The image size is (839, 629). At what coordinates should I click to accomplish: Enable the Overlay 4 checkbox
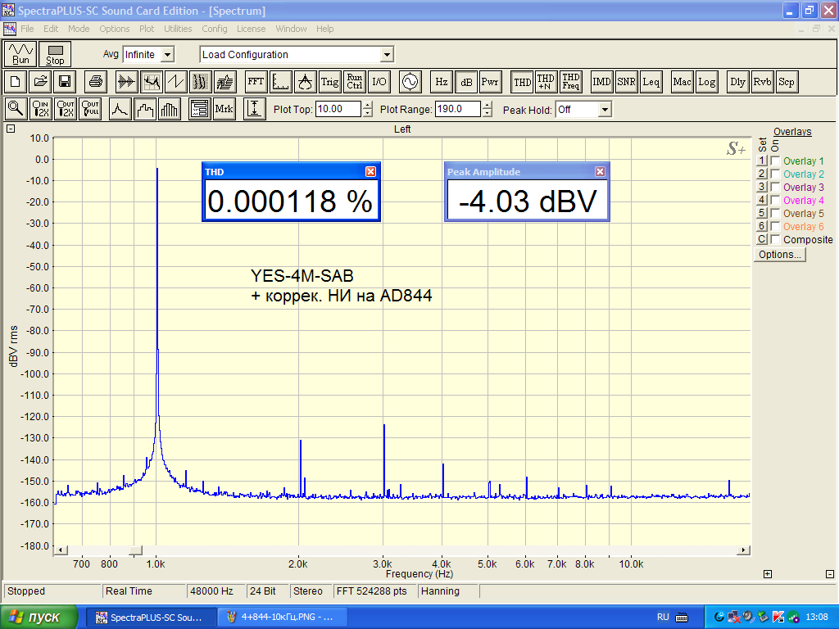tap(775, 201)
